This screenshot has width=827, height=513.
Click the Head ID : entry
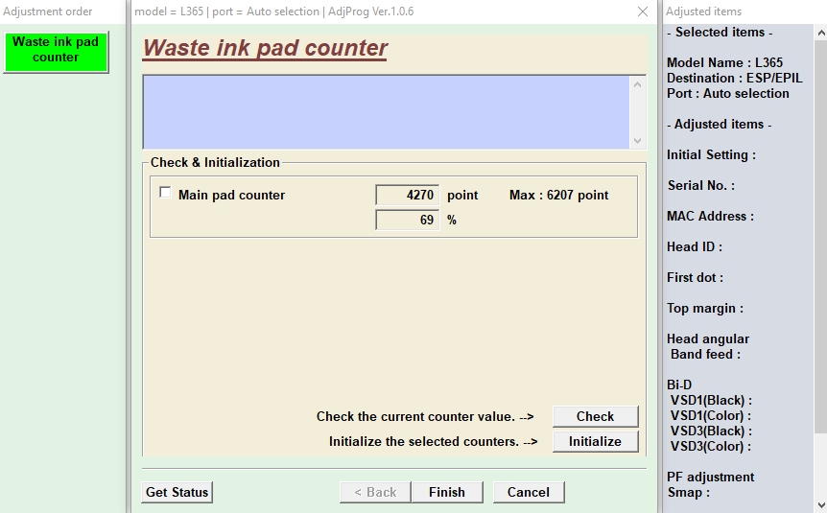coord(694,246)
